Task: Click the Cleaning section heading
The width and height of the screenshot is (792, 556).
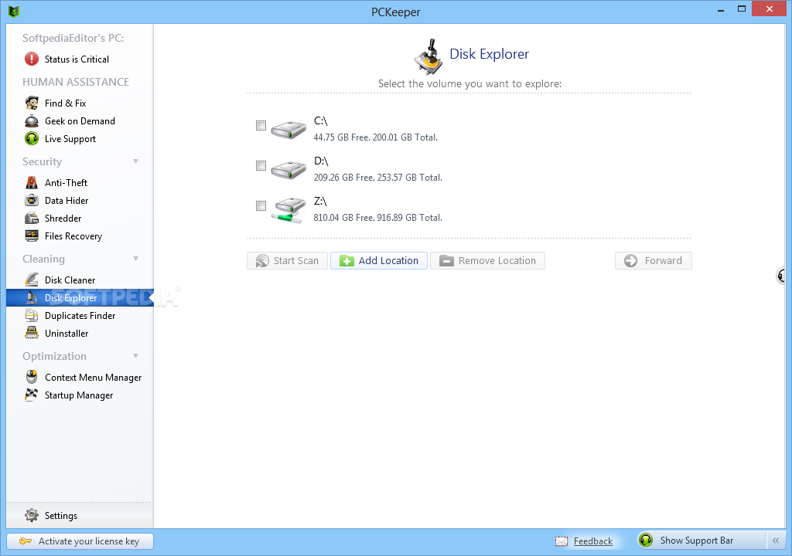Action: click(x=43, y=259)
